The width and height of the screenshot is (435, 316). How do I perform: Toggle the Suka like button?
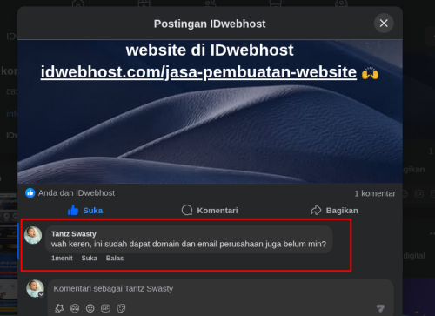[85, 211]
